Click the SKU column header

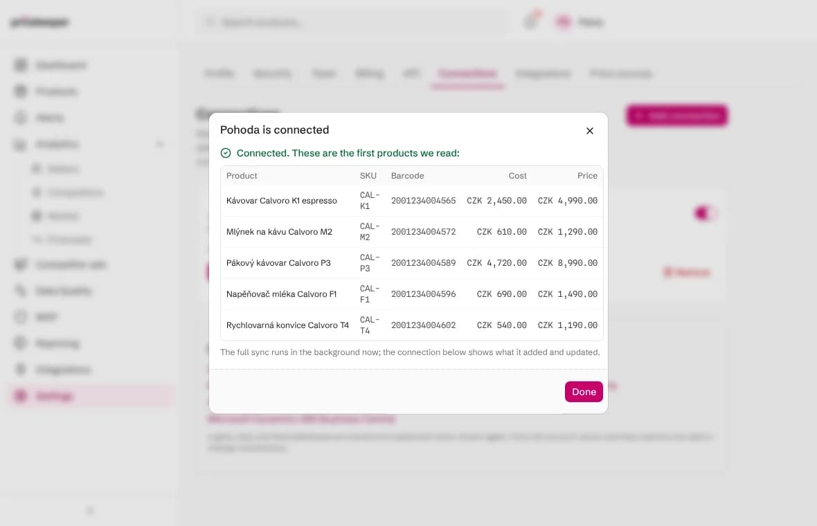(x=368, y=176)
